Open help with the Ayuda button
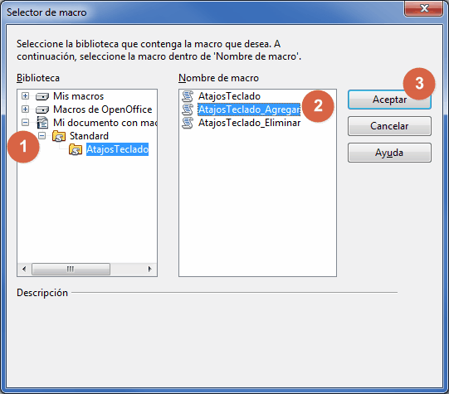The width and height of the screenshot is (449, 394). (x=389, y=153)
